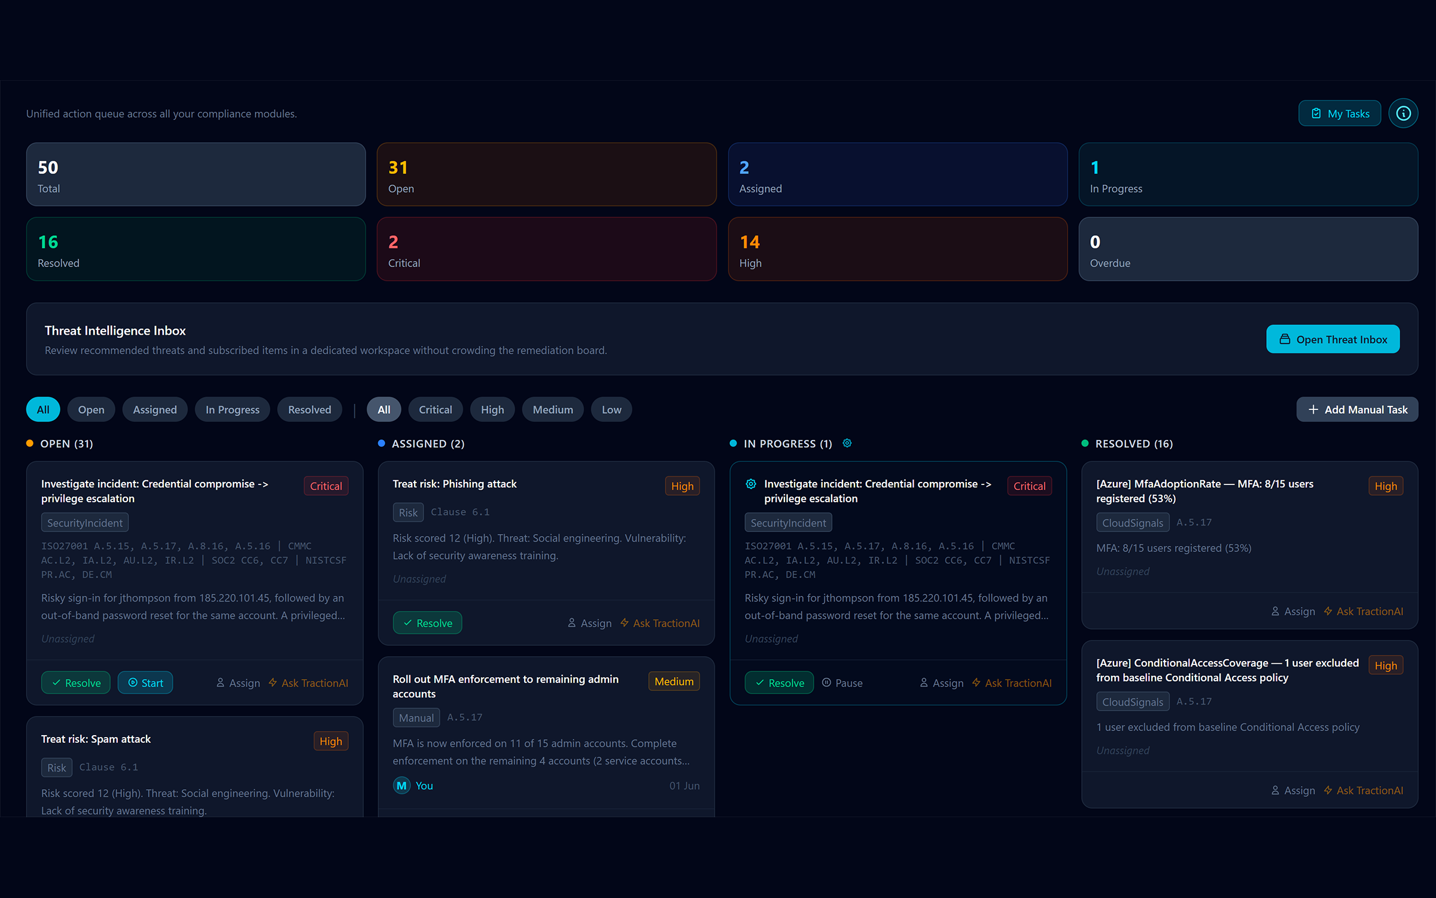Ask TractionAI about MfaAdoptionRate card
Viewport: 1436px width, 898px height.
(1364, 611)
